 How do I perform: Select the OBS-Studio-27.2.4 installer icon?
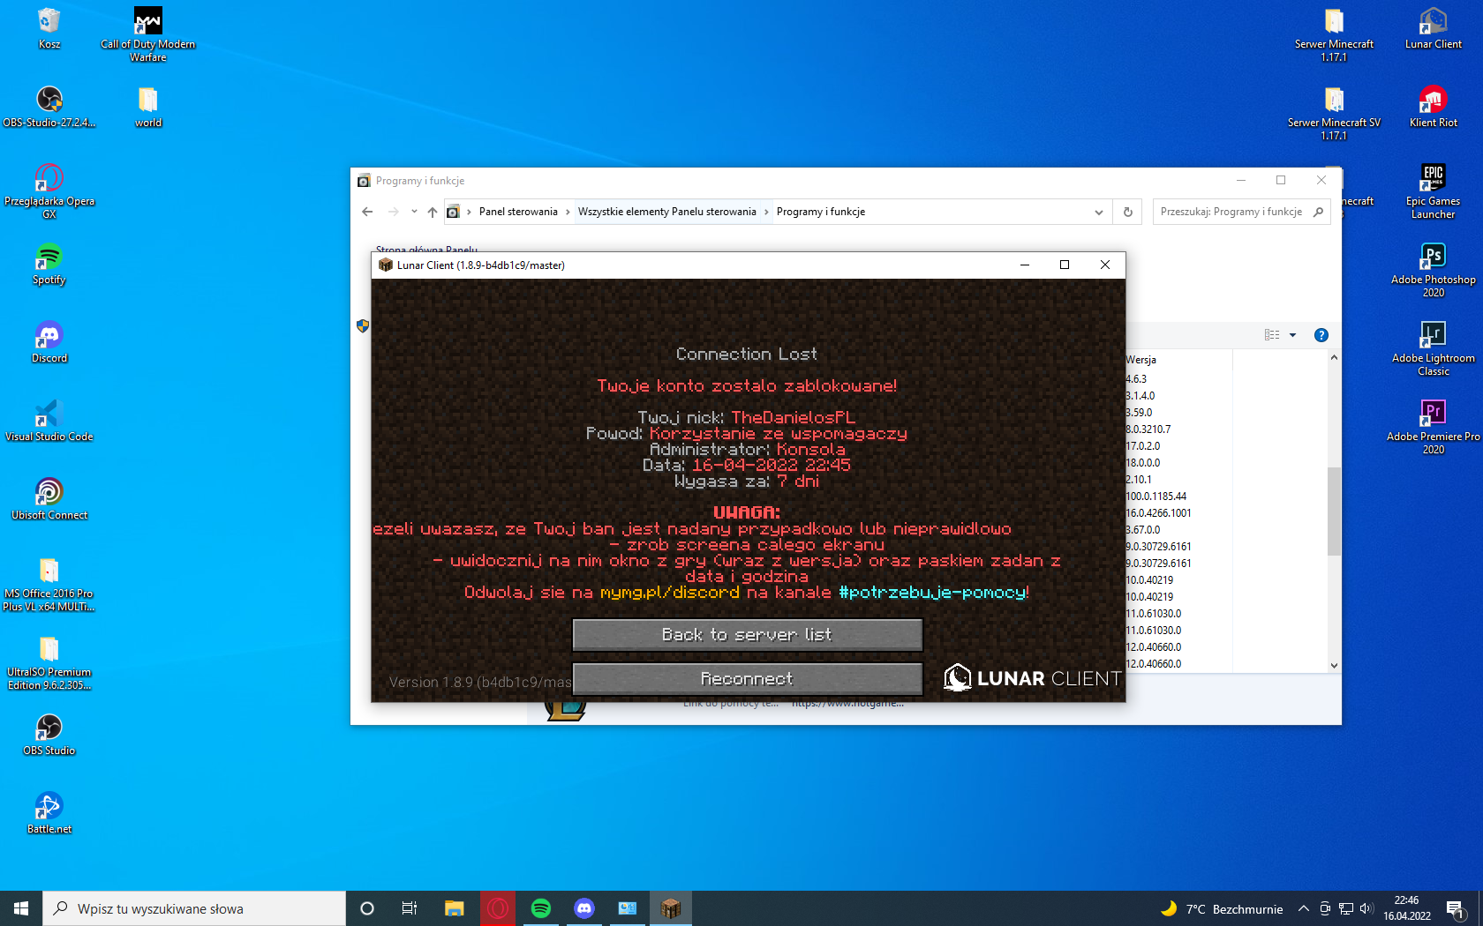(x=49, y=107)
